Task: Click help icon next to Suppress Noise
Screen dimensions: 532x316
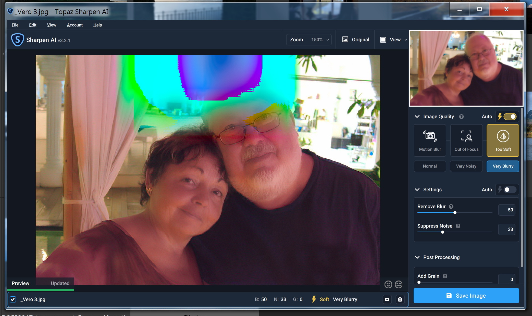Action: (458, 226)
